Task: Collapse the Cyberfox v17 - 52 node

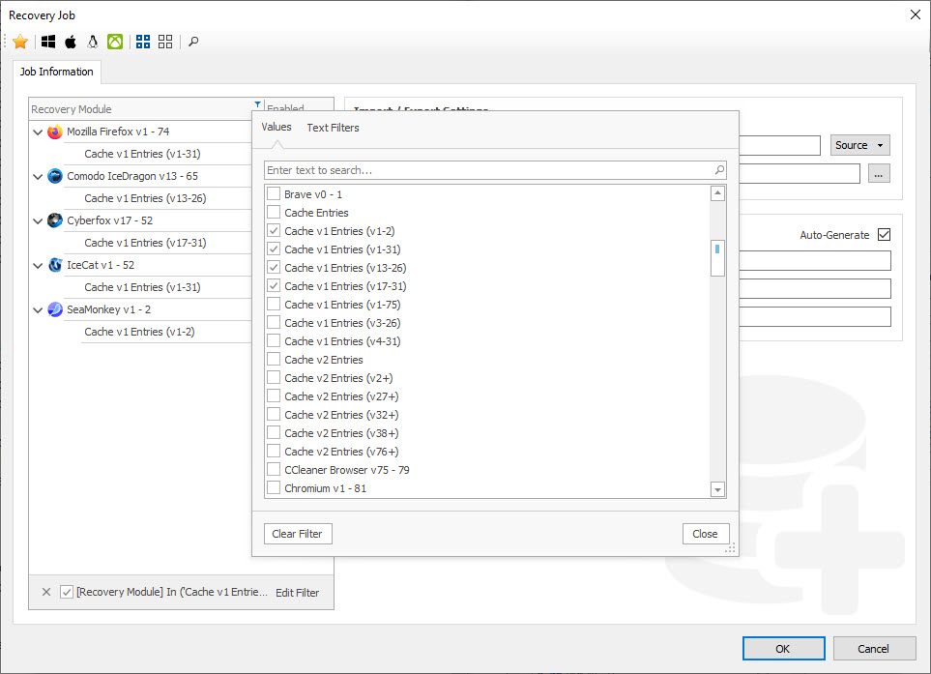Action: coord(38,220)
